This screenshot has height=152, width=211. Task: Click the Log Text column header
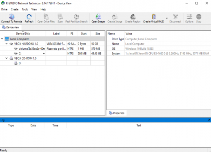139,125
